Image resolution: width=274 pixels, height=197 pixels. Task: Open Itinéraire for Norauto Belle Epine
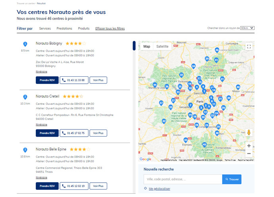[41, 178]
